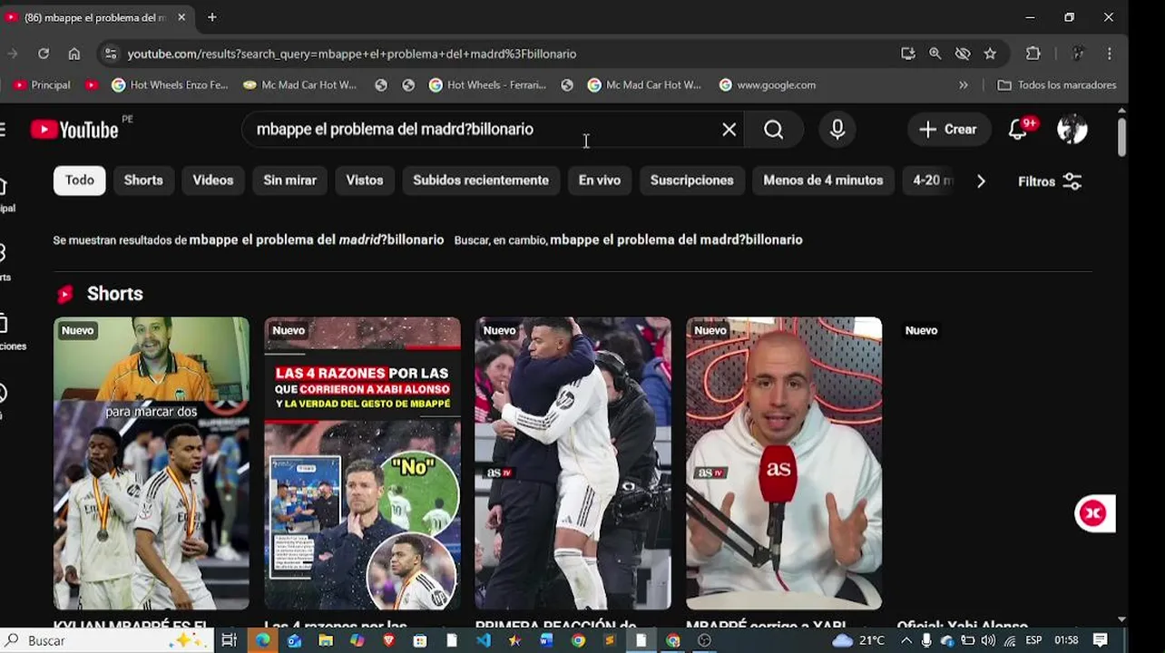The width and height of the screenshot is (1165, 653).
Task: Open the Filtros search filters
Action: point(1050,181)
